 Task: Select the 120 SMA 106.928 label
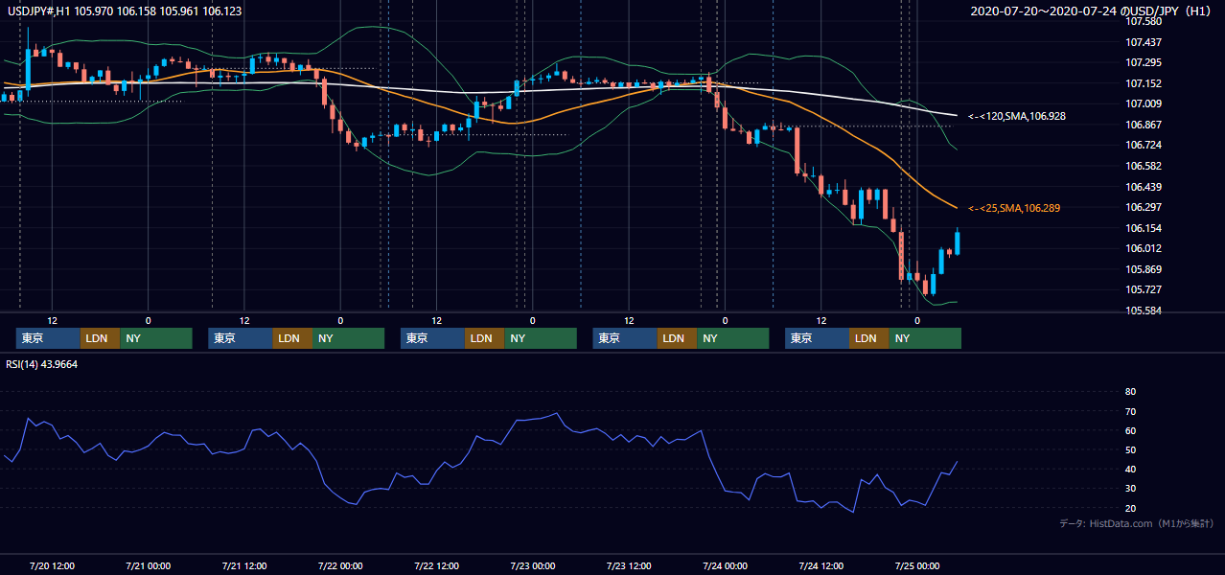click(1017, 116)
